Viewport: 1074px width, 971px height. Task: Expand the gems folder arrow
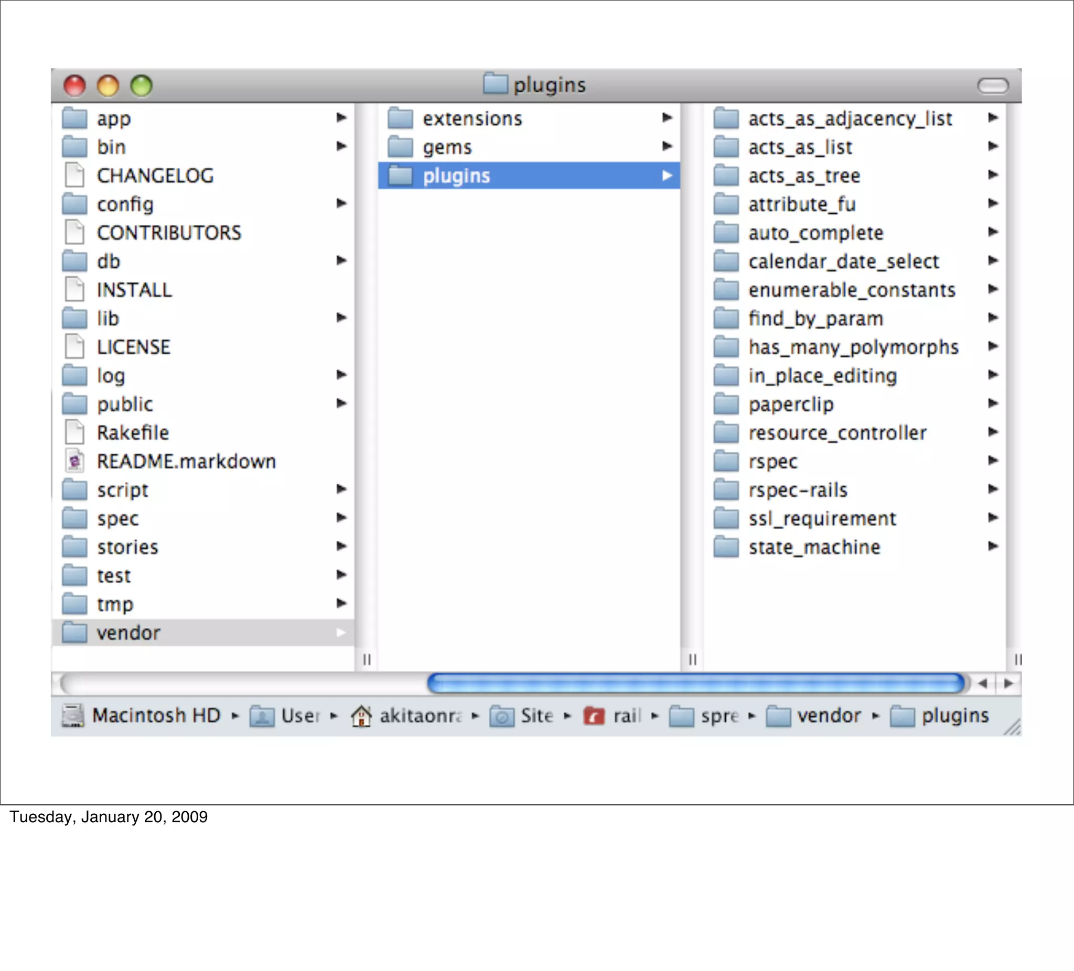click(667, 146)
